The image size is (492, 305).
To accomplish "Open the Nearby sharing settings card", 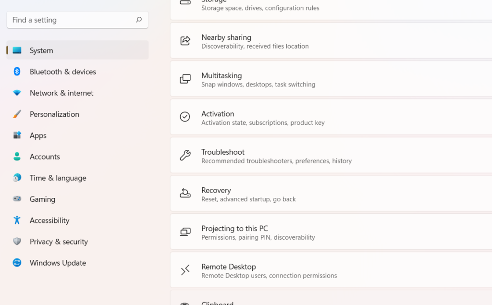I will pyautogui.click(x=331, y=40).
